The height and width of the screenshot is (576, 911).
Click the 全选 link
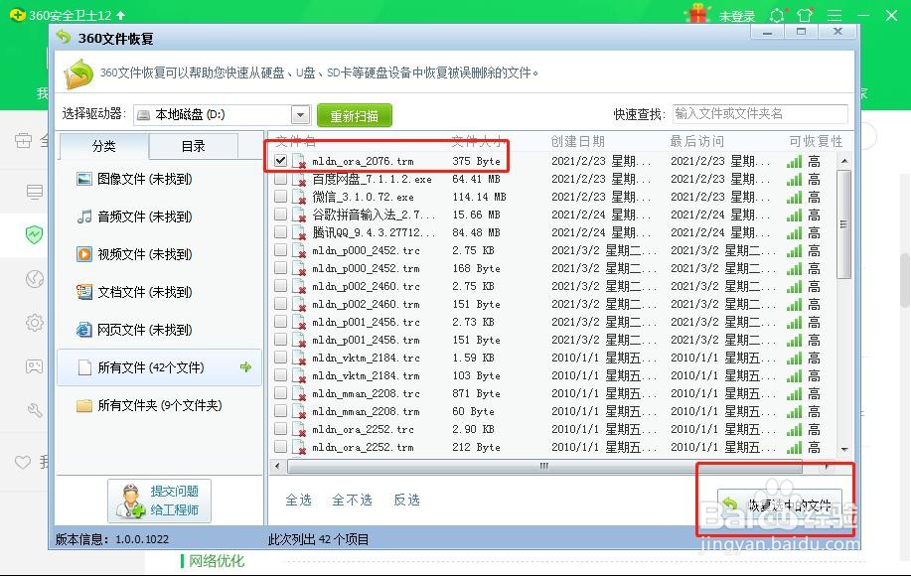coord(299,500)
